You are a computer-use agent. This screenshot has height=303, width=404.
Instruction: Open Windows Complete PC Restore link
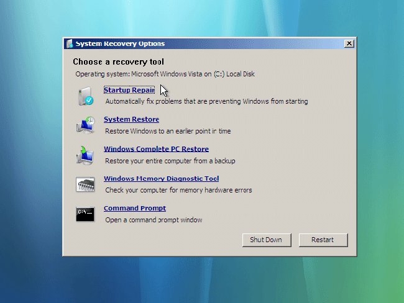tap(156, 149)
